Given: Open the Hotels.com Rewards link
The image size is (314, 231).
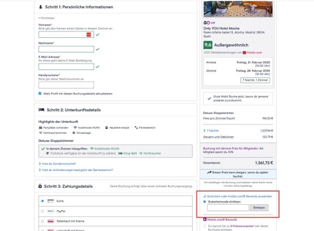Looking at the screenshot, I should coord(222,219).
